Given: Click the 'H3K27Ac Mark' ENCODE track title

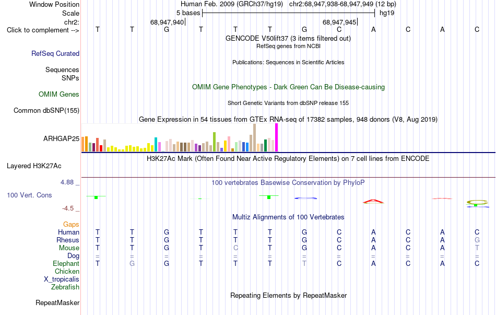Looking at the screenshot, I should (x=288, y=159).
